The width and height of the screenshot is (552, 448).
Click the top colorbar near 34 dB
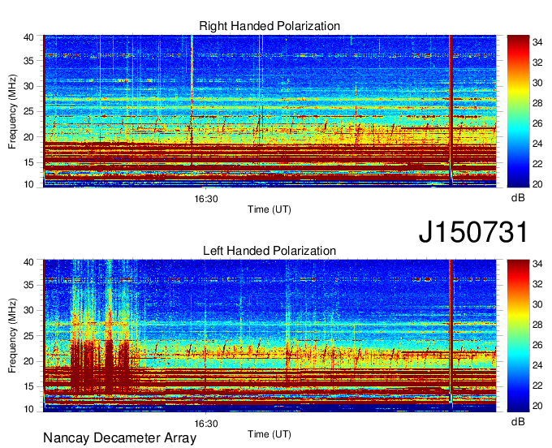[518, 42]
